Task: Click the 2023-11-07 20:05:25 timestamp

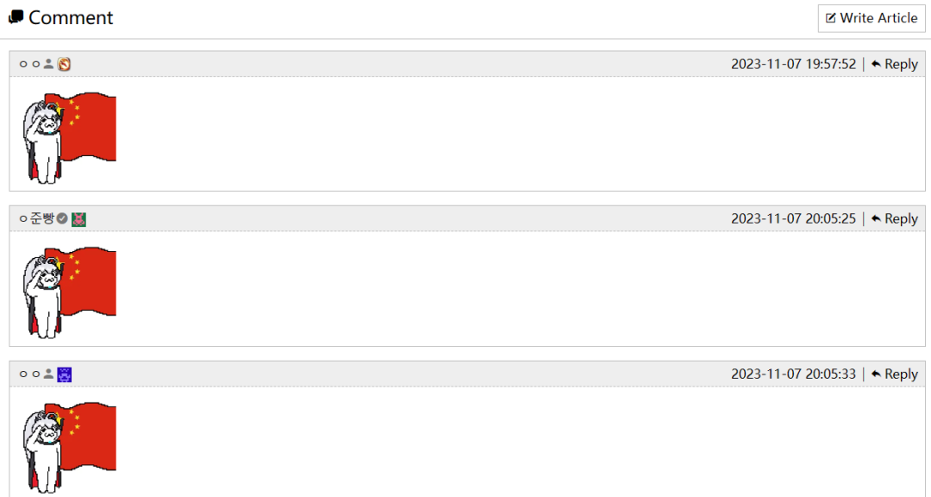Action: 793,219
